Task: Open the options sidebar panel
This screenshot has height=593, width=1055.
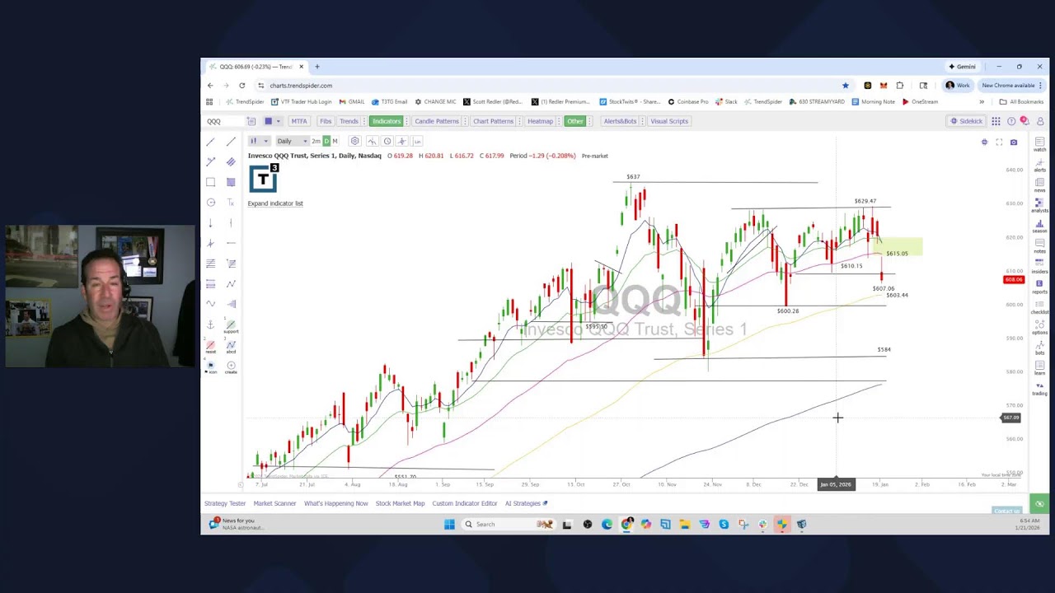Action: (x=1040, y=327)
